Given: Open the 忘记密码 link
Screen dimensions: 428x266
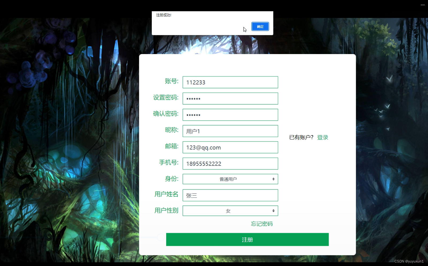Looking at the screenshot, I should (262, 224).
